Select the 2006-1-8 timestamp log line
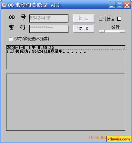This screenshot has height=143, width=132. [x=66, y=48]
